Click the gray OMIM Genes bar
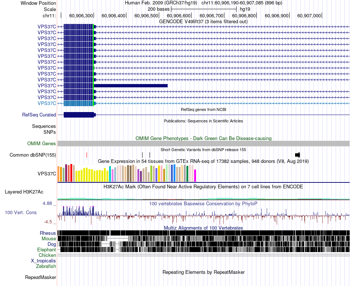The width and height of the screenshot is (350, 286). tap(203, 144)
